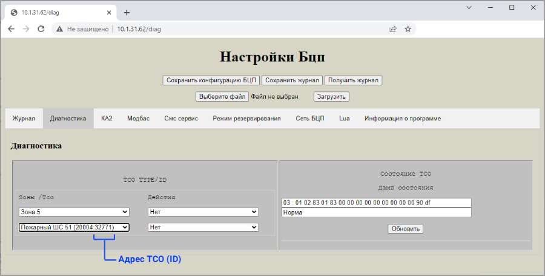Screen dimensions: 545x276
Task: Open the Смс сервис tab
Action: pos(181,119)
